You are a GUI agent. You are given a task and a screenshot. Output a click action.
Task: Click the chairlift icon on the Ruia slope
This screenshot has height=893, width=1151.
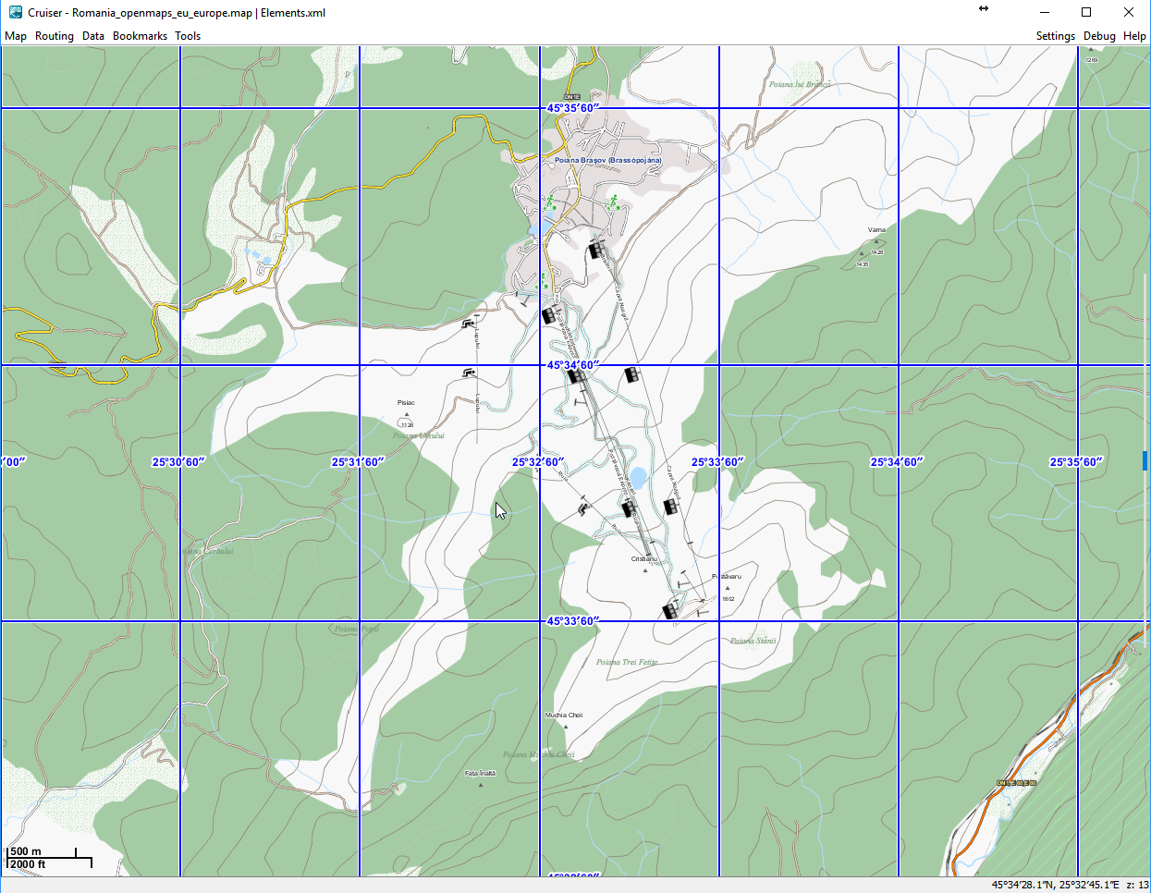[x=582, y=508]
